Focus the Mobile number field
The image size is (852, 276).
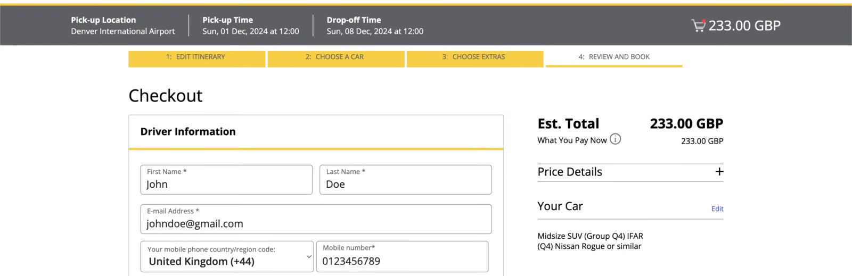(x=402, y=256)
